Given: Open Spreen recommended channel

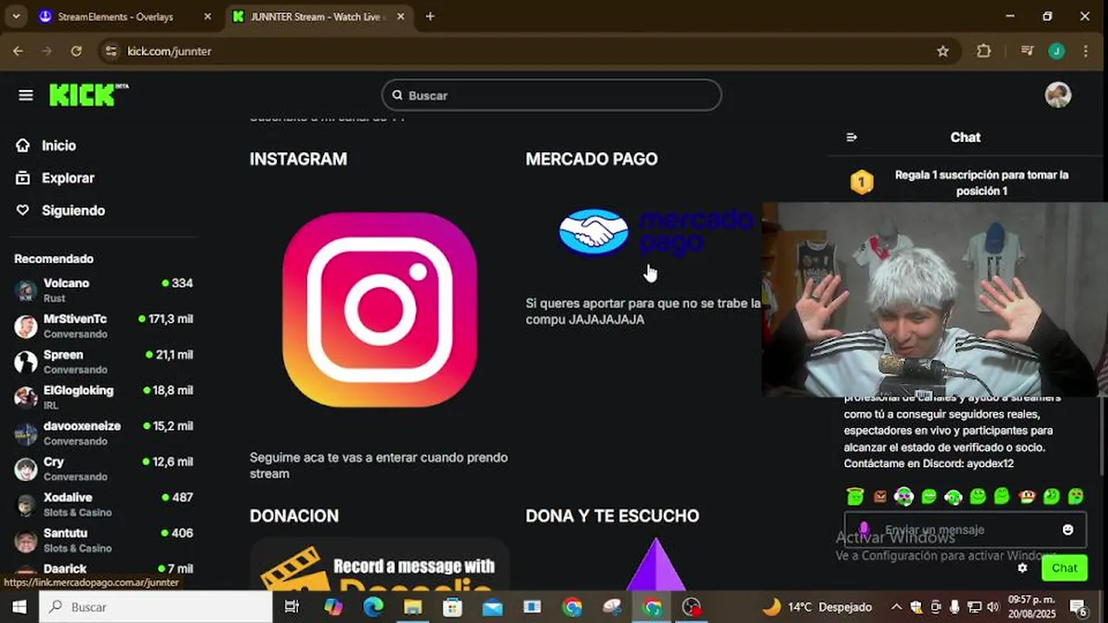Looking at the screenshot, I should (x=104, y=362).
